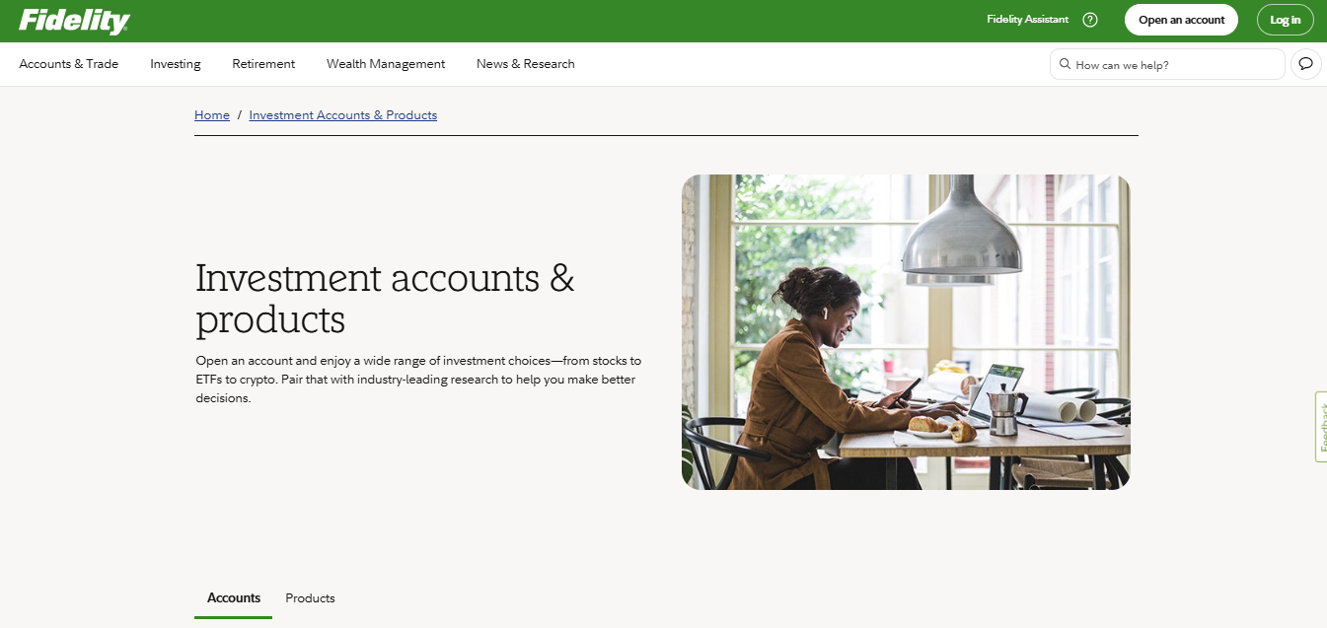
Task: Click the paragraph starting with Open an account
Action: [418, 380]
